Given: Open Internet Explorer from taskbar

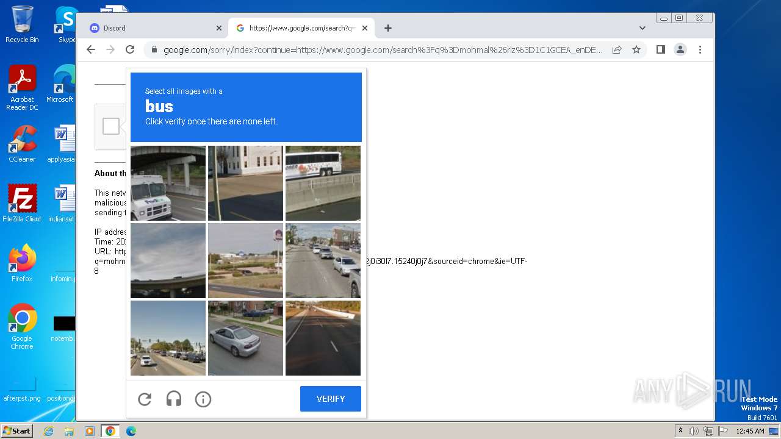Looking at the screenshot, I should [49, 431].
